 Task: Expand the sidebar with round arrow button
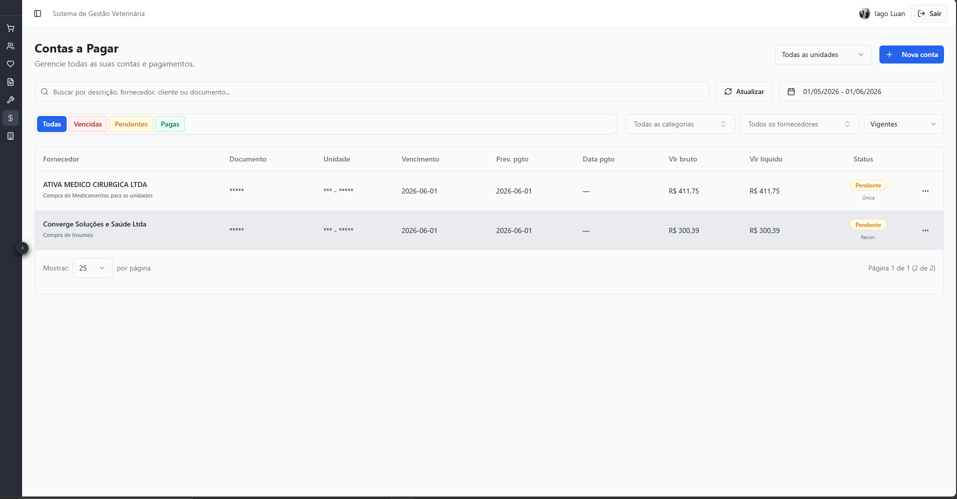click(x=23, y=248)
